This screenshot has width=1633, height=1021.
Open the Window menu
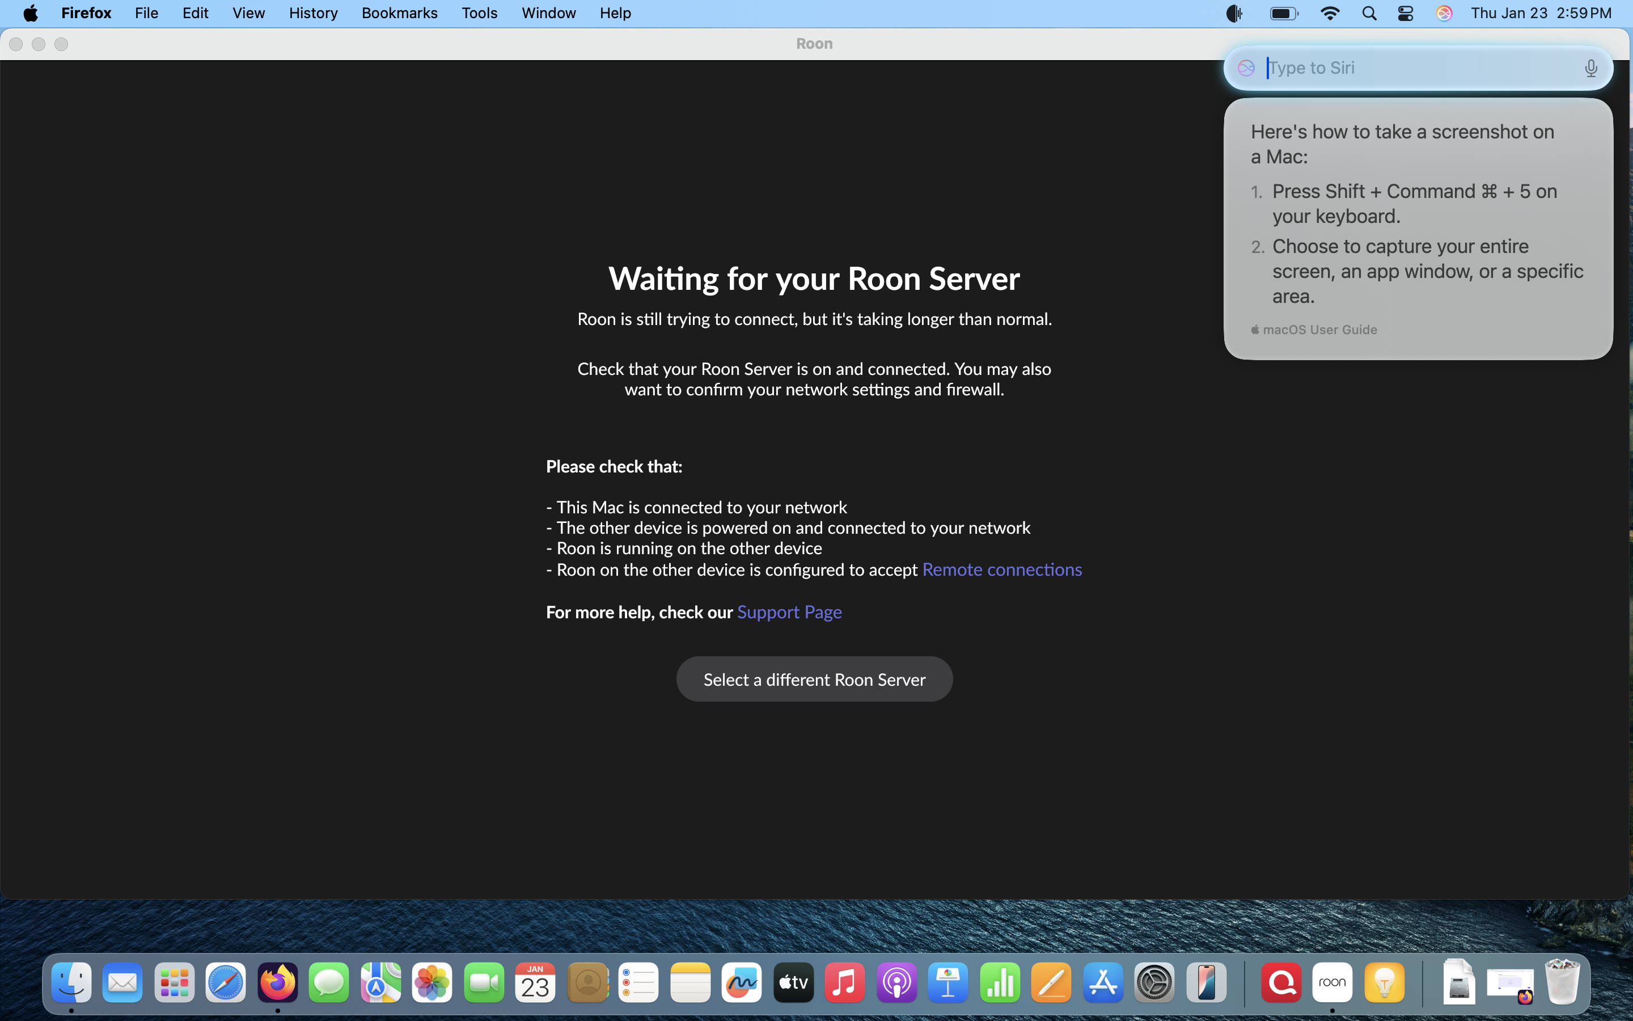click(549, 13)
